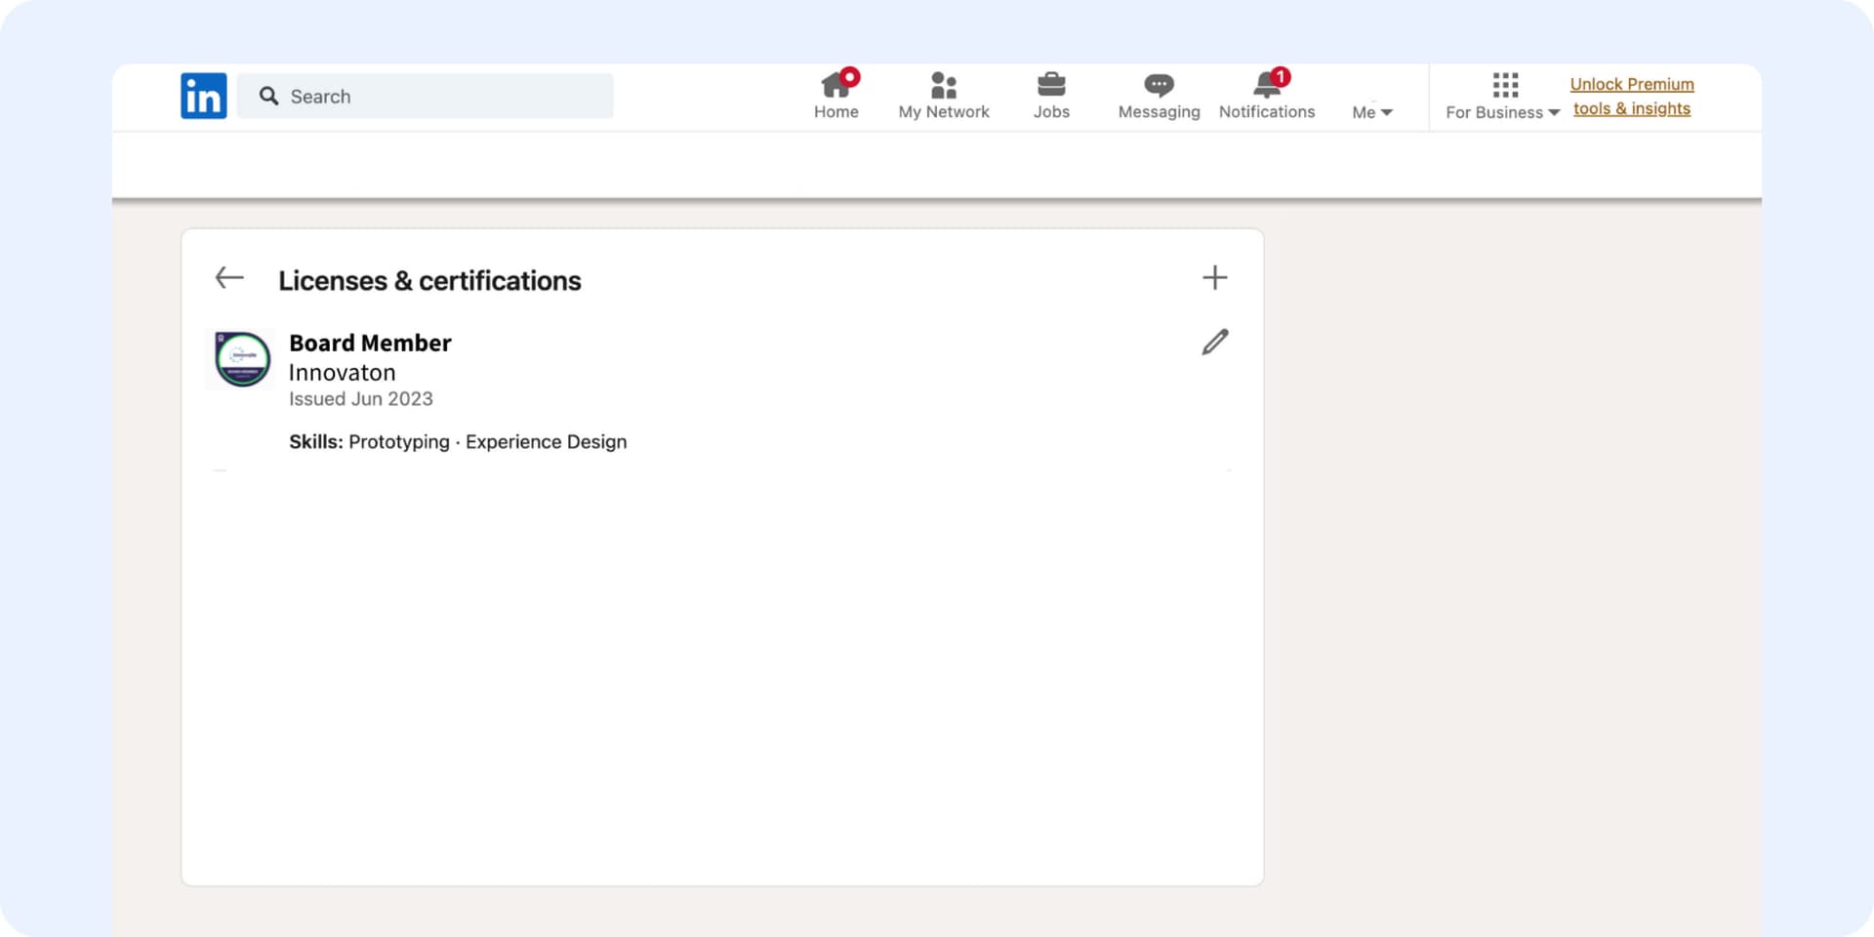This screenshot has width=1874, height=937.
Task: Edit the Board Member certification
Action: coord(1214,343)
